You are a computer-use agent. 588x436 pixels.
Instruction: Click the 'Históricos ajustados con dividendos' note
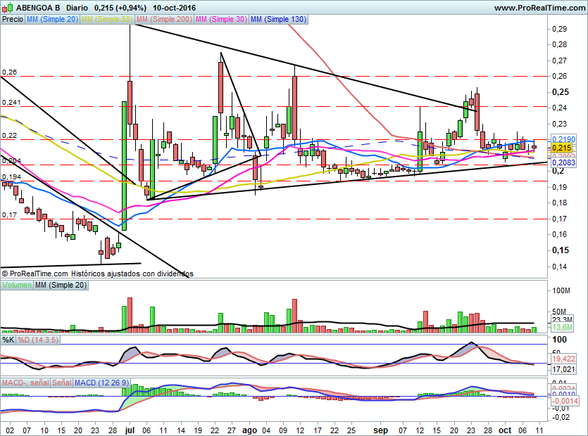click(132, 274)
